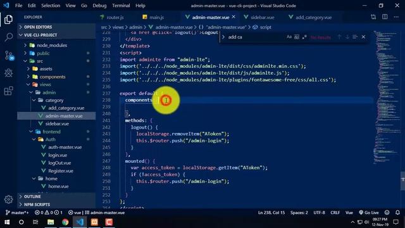Collapse the frontend folder

[x=51, y=132]
